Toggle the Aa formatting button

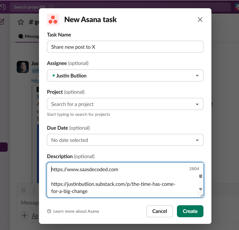point(35,216)
